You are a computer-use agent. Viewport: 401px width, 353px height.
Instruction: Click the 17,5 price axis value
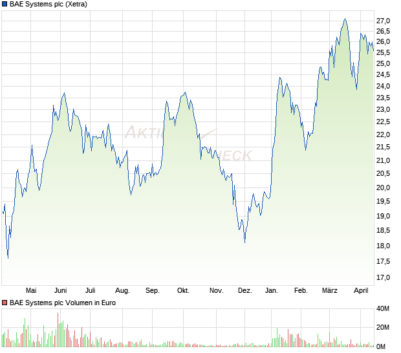coord(383,261)
